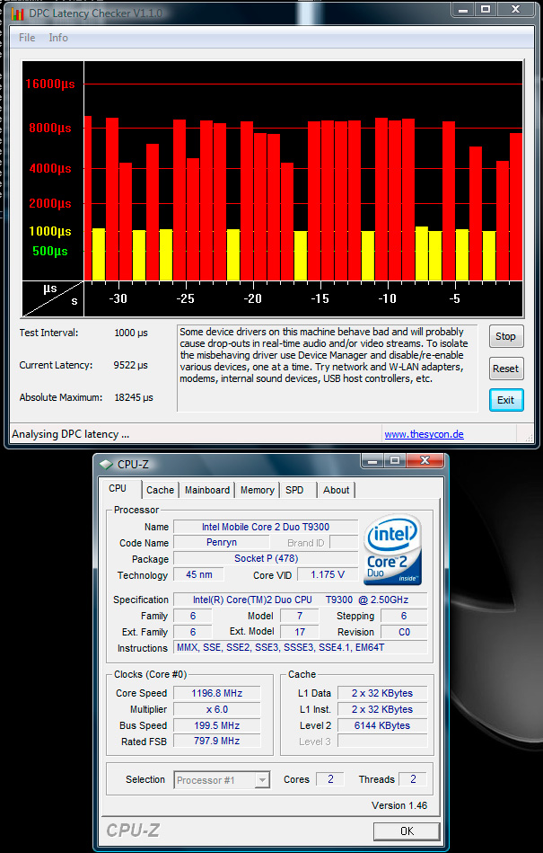
Task: Click the Level 2 6144 KBytes value
Action: click(382, 725)
